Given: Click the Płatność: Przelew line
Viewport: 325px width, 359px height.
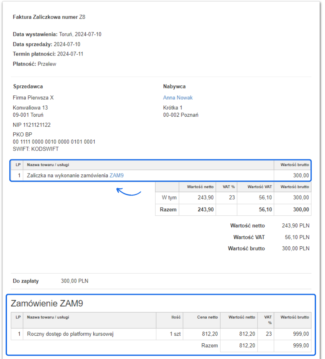Looking at the screenshot, I should (35, 64).
